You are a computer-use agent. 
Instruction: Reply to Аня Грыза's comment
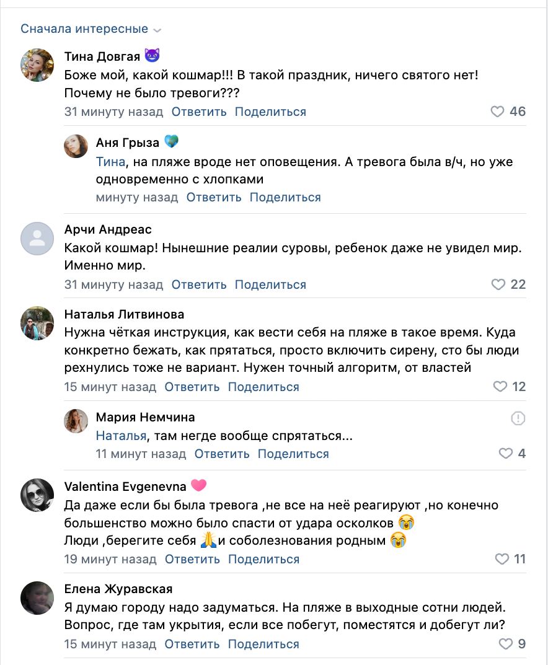pos(214,198)
